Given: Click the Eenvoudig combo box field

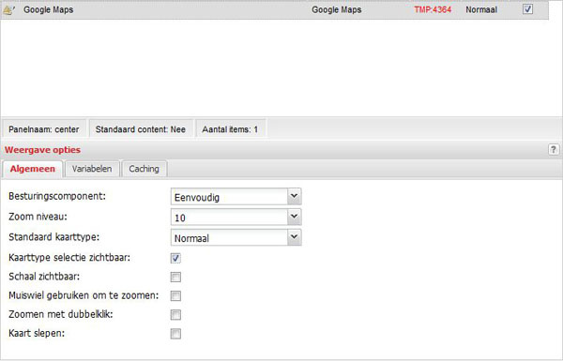Looking at the screenshot, I should coord(236,197).
